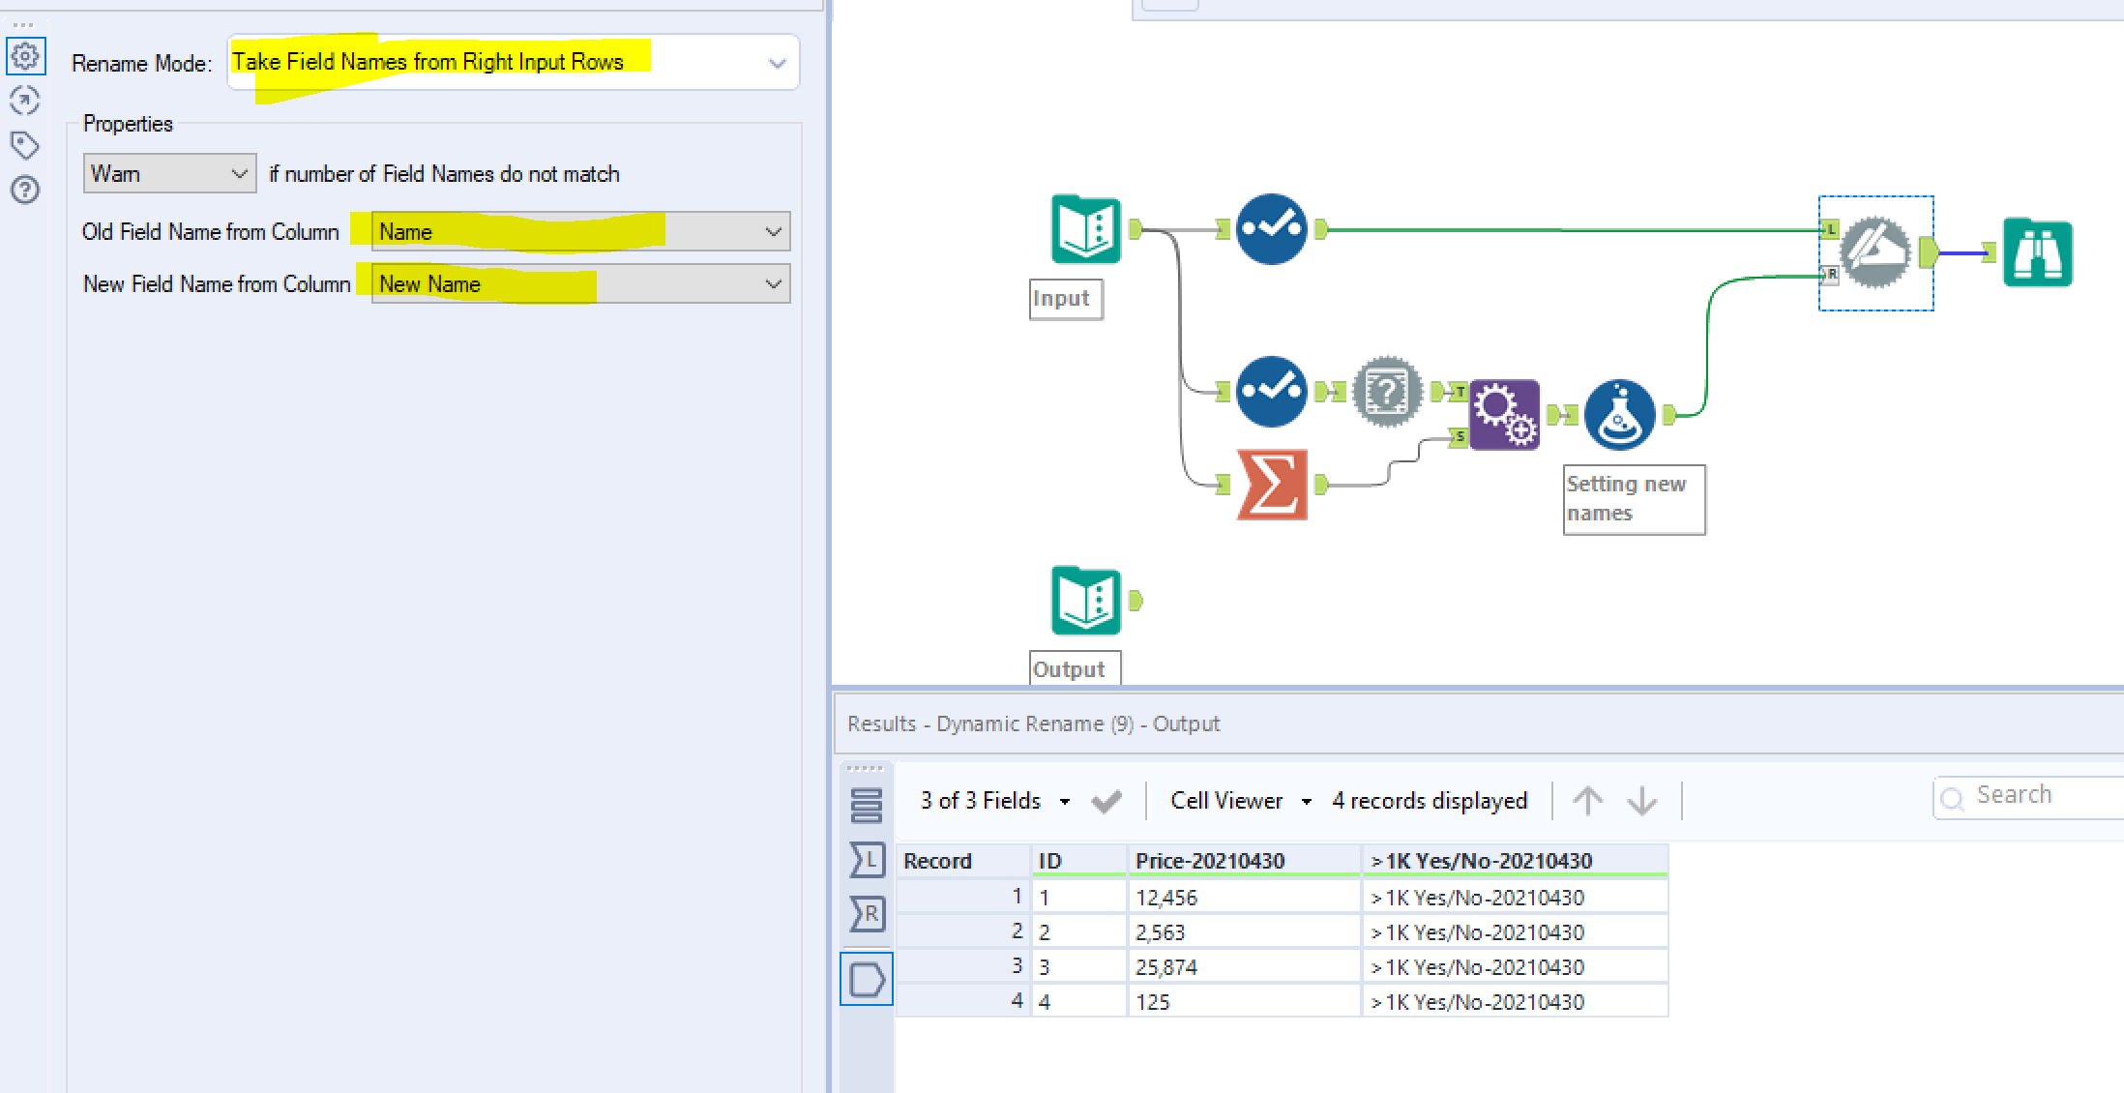Click the results Search field

2031,796
